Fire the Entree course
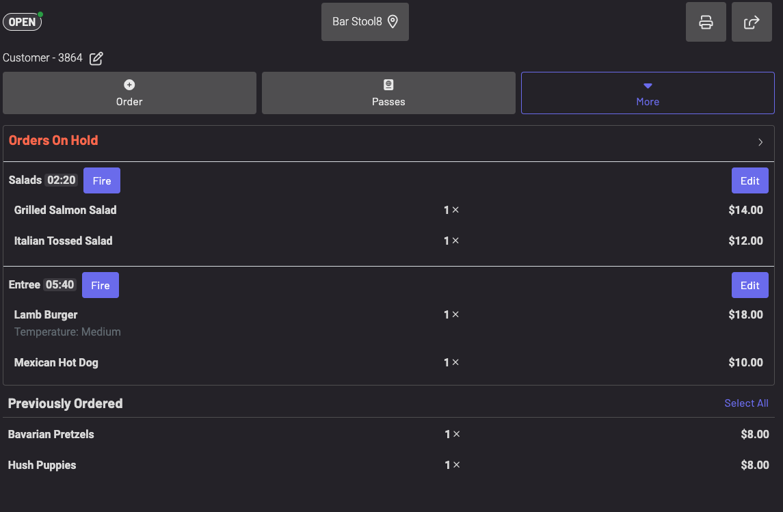This screenshot has height=512, width=783. pyautogui.click(x=101, y=285)
